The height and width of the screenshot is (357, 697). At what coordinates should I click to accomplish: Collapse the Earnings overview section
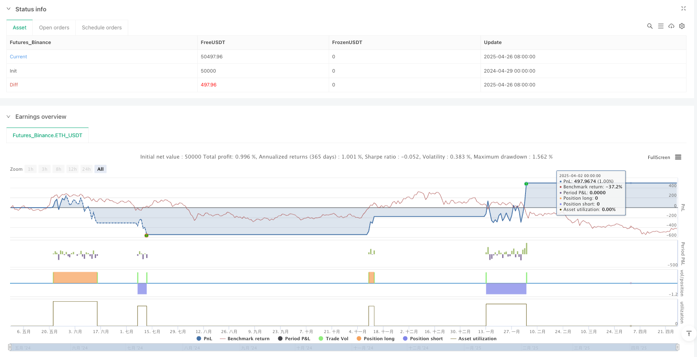click(x=8, y=117)
